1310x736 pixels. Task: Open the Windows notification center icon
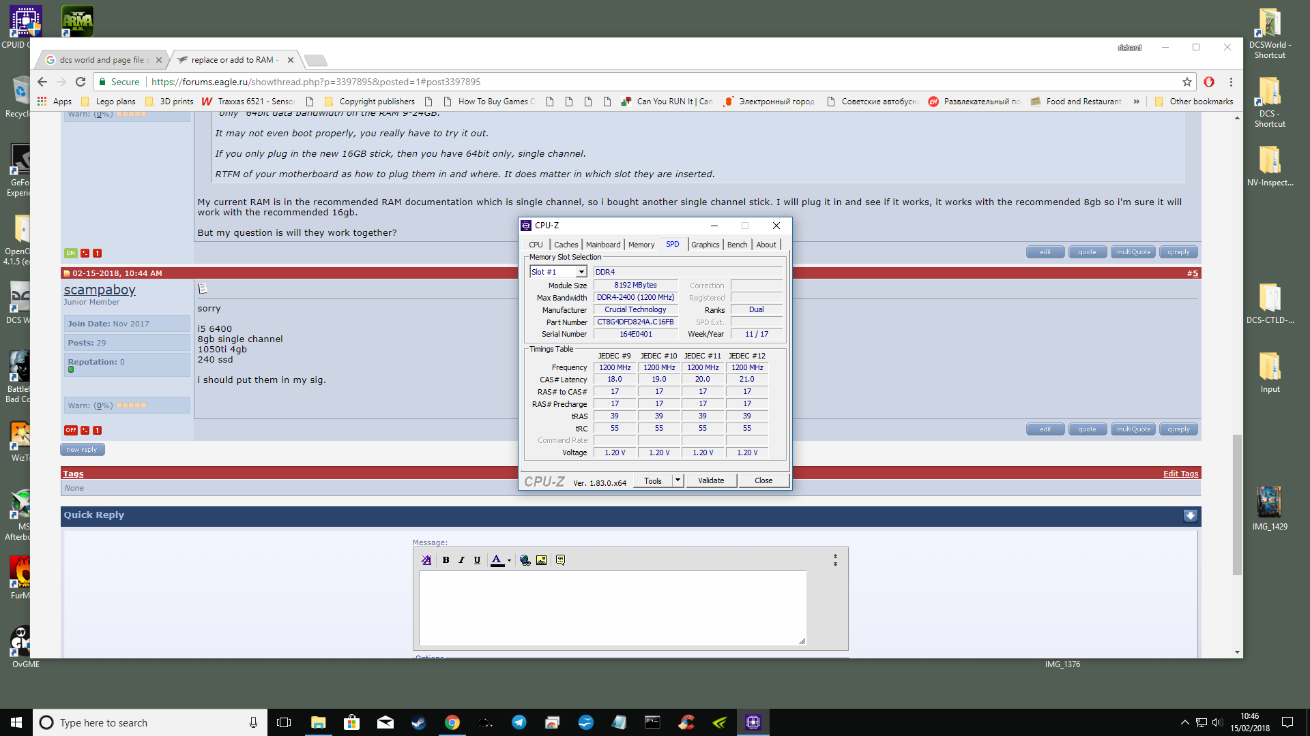point(1287,722)
